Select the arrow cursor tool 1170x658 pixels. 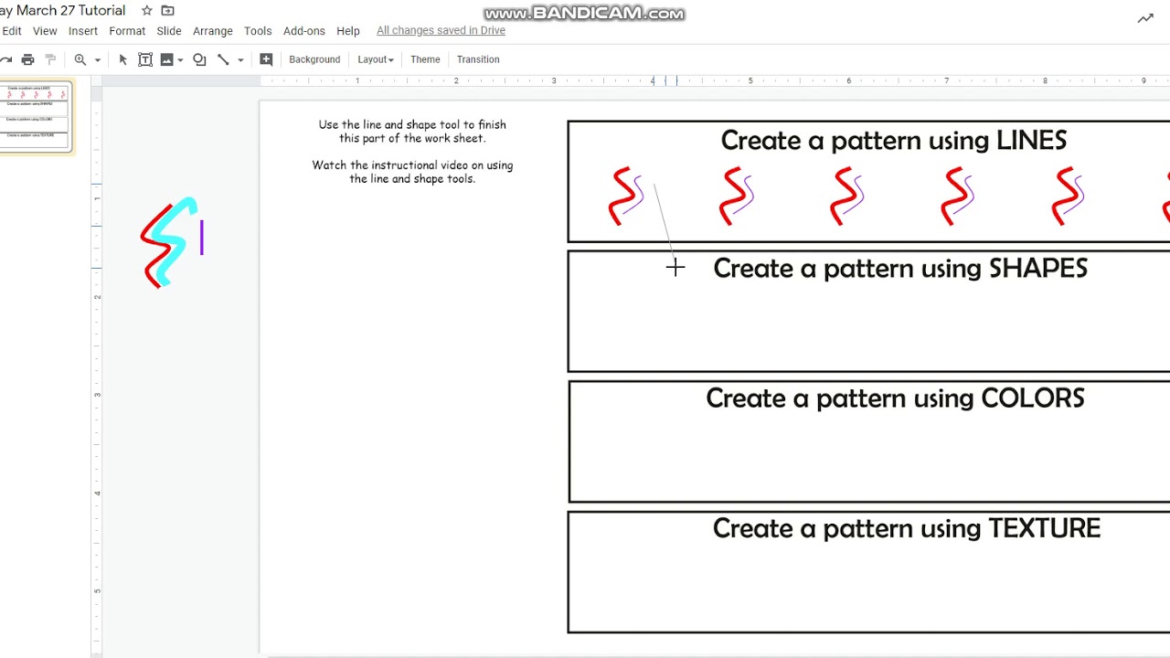[123, 59]
